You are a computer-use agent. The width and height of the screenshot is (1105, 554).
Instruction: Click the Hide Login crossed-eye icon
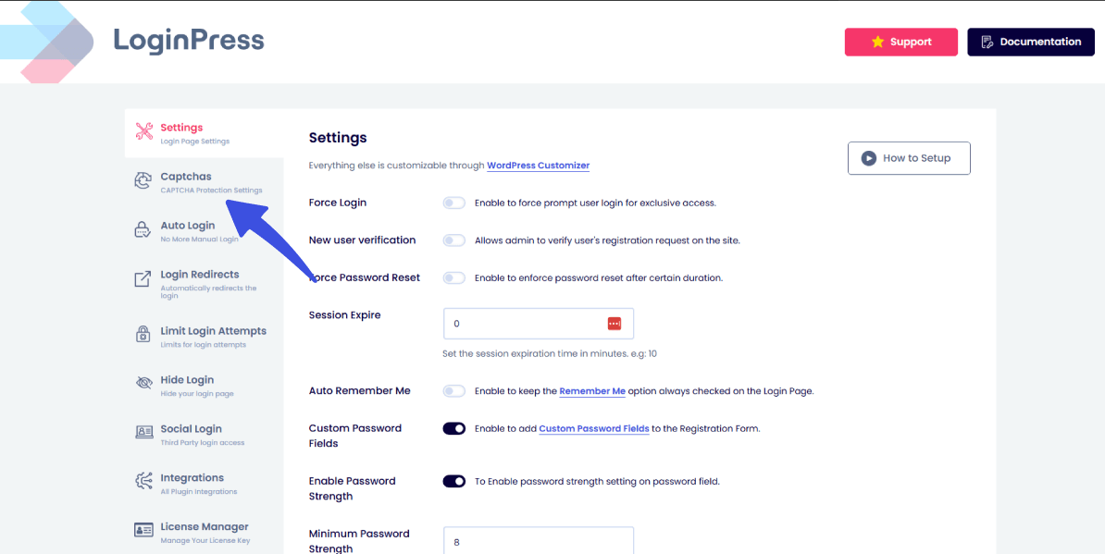click(x=143, y=384)
